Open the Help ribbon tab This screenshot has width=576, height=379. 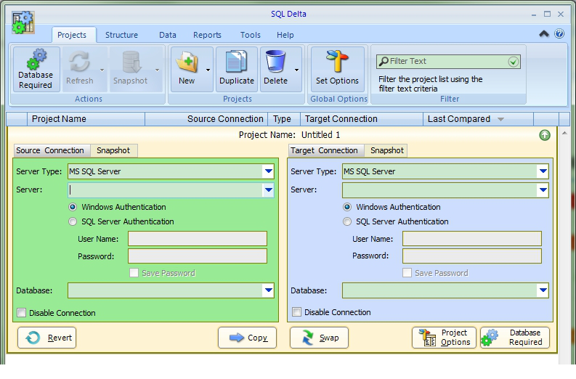click(285, 35)
